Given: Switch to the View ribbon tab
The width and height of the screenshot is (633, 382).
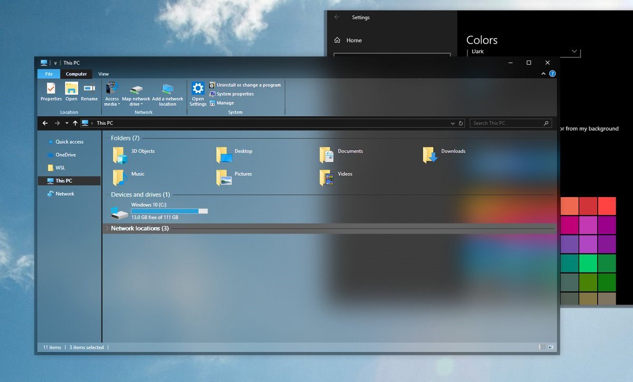Looking at the screenshot, I should coord(103,74).
